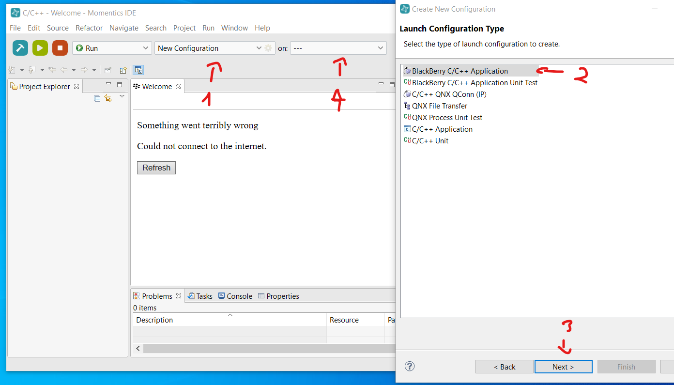Switch to the Console tab
The image size is (674, 385).
pyautogui.click(x=235, y=296)
